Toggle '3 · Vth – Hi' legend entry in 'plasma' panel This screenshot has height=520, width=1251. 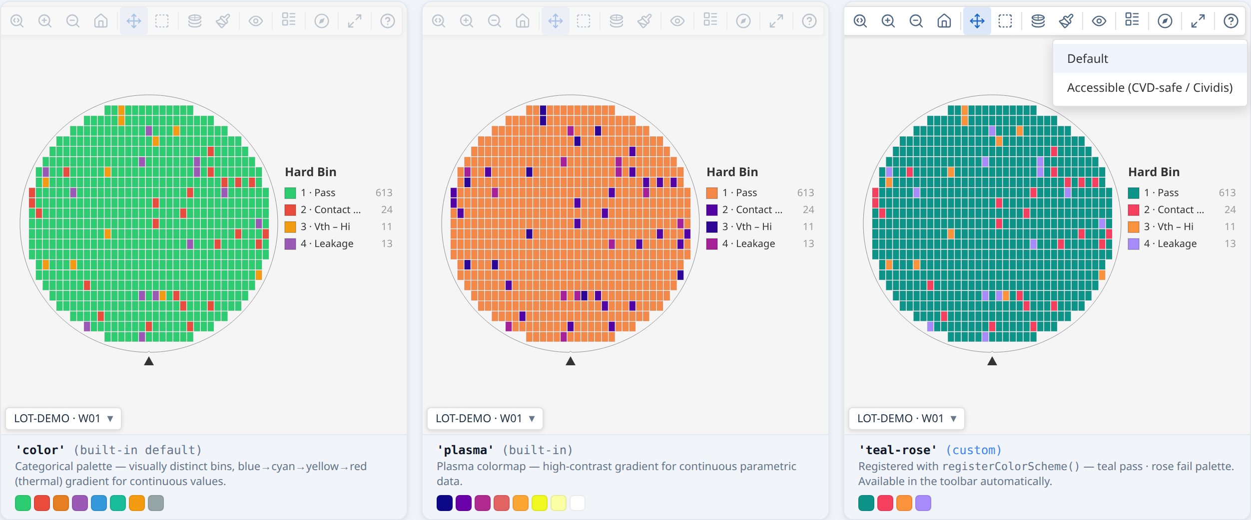760,227
